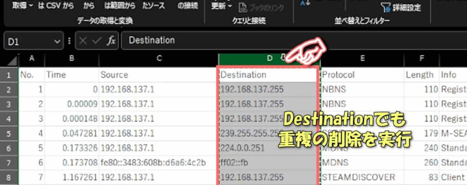
Task: Click the cancel X icon in formula bar
Action: point(83,41)
